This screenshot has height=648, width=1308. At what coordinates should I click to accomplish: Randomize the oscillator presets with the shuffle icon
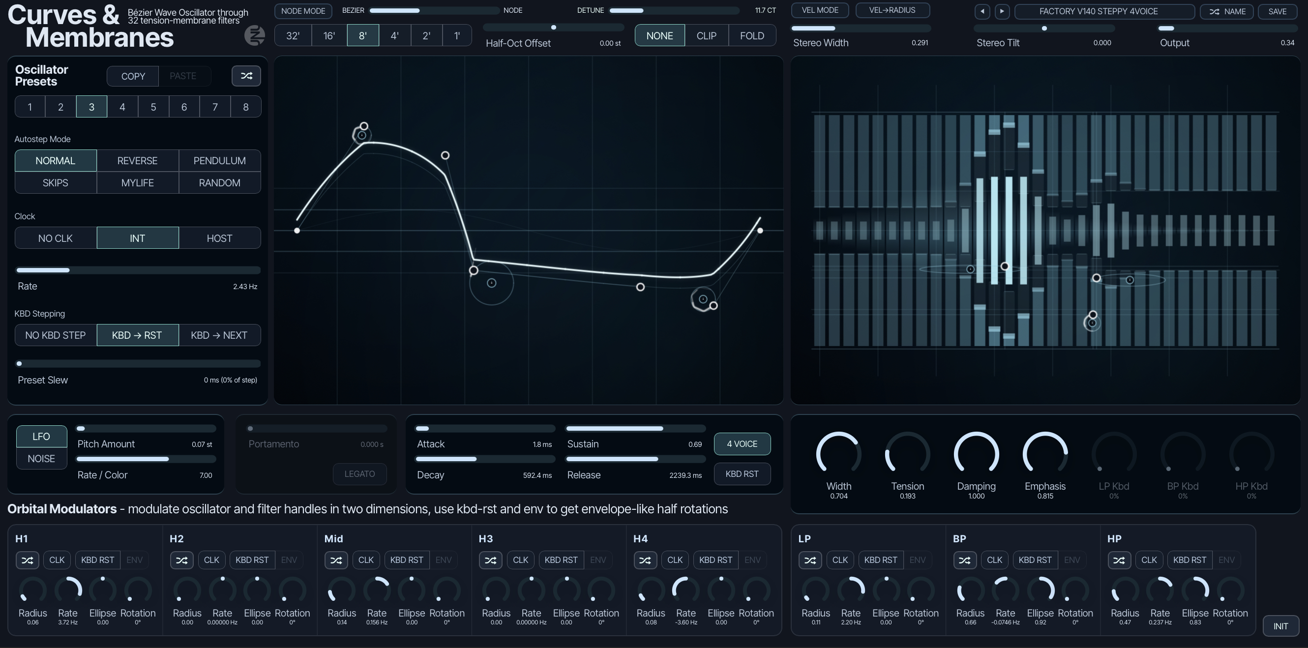[x=246, y=76]
